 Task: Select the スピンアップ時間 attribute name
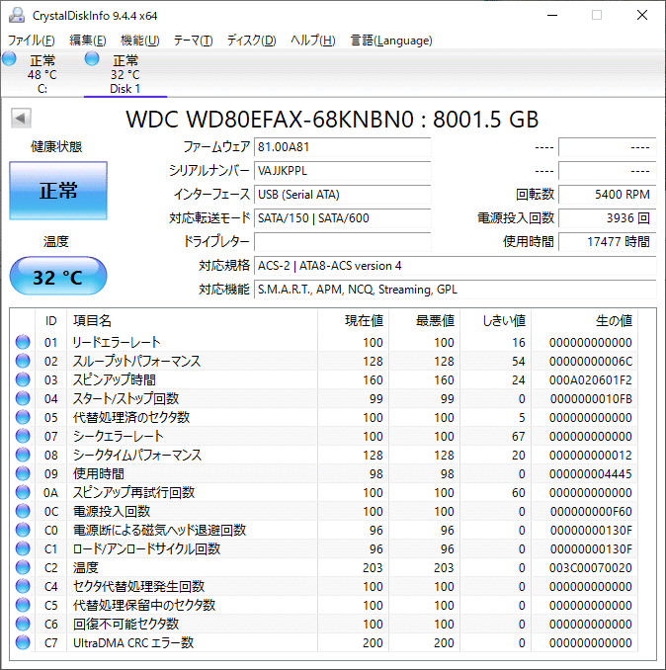(x=114, y=379)
